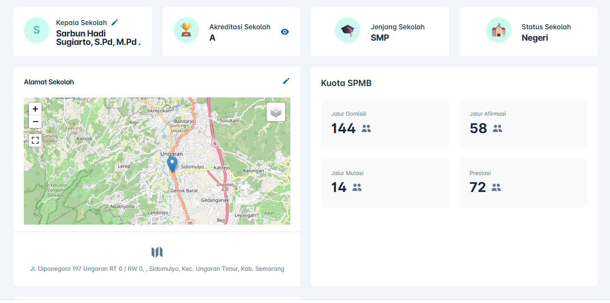Click people icon next to Jalur Afirmasi 58
610x303 pixels.
(x=498, y=128)
